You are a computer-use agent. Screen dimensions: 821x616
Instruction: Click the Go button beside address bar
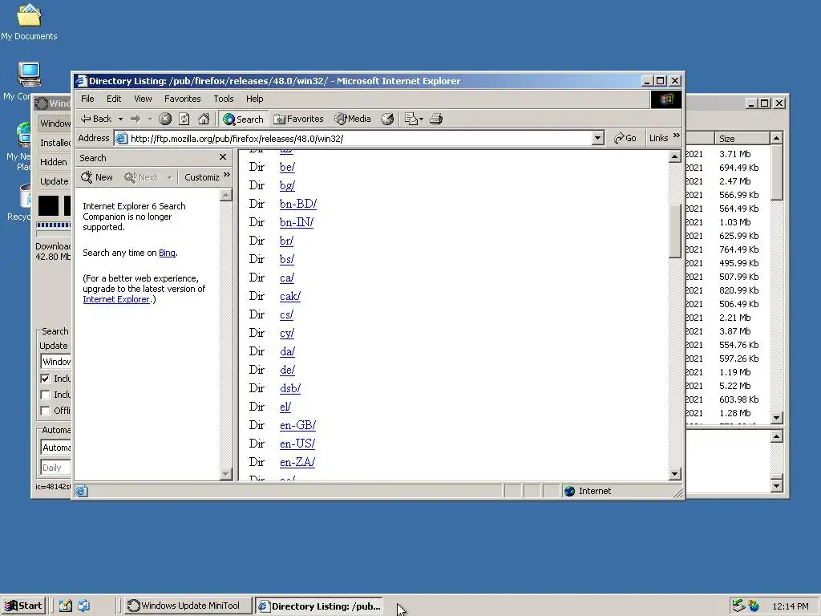(x=625, y=138)
